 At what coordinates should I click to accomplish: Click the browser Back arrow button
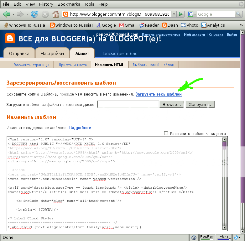[6, 14]
